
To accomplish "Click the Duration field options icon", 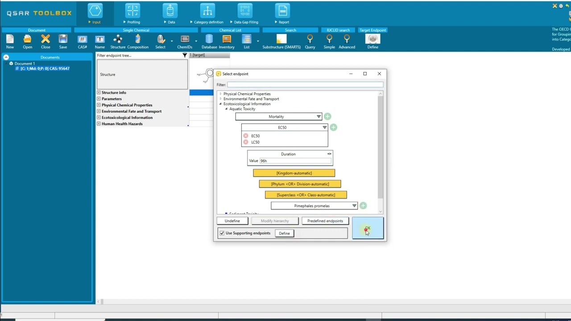I will (x=329, y=154).
